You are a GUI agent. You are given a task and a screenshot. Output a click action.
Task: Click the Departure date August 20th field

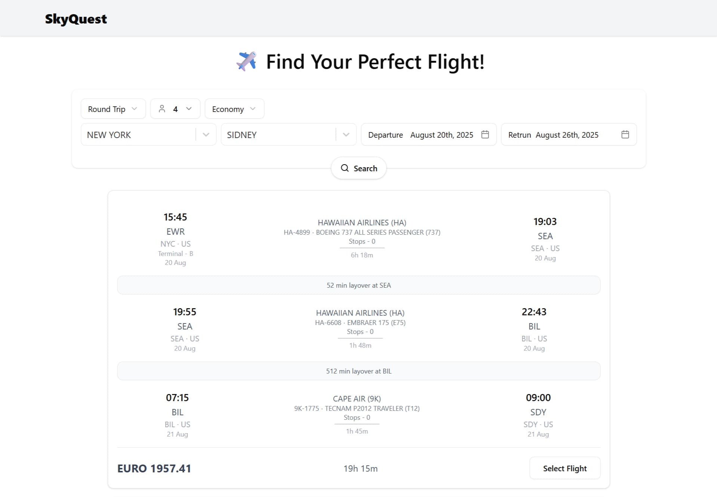tap(422, 135)
